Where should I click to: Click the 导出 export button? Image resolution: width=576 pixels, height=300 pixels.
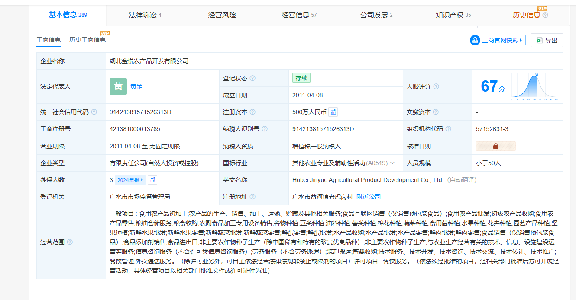pos(547,40)
